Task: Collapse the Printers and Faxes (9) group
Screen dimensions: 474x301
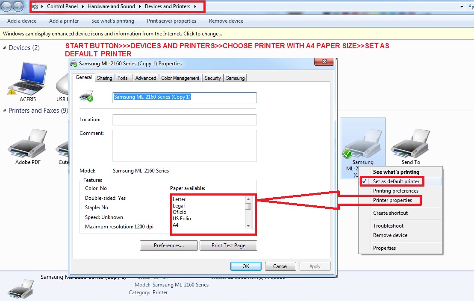Action: [x=5, y=111]
